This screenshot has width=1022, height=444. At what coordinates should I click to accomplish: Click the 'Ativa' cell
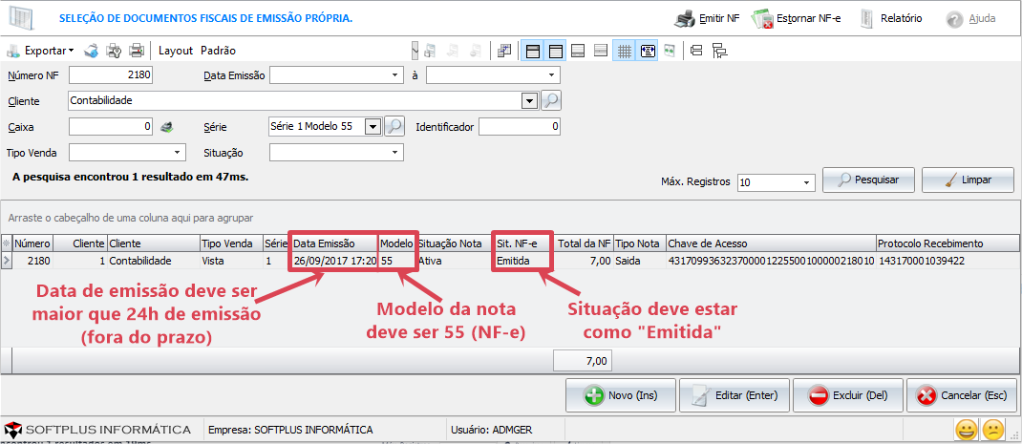(x=455, y=261)
